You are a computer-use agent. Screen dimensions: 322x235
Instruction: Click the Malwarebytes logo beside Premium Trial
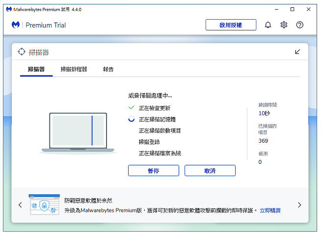(16, 25)
